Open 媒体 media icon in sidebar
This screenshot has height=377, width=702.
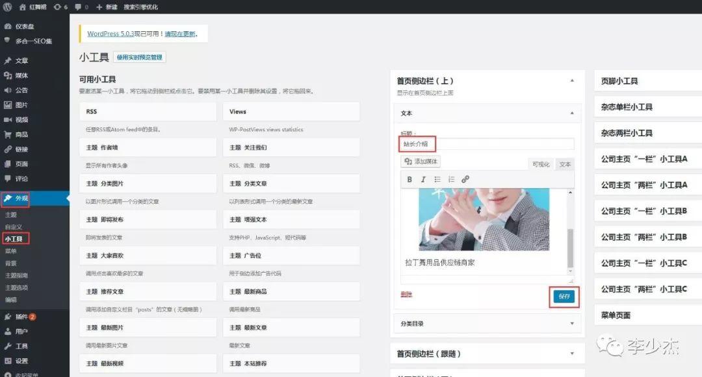(8, 75)
